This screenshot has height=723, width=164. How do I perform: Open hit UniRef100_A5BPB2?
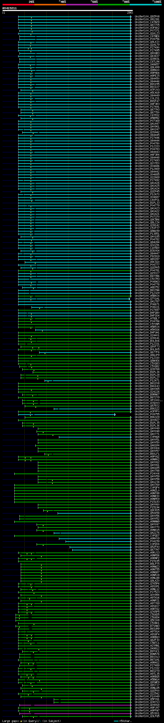click(x=147, y=118)
